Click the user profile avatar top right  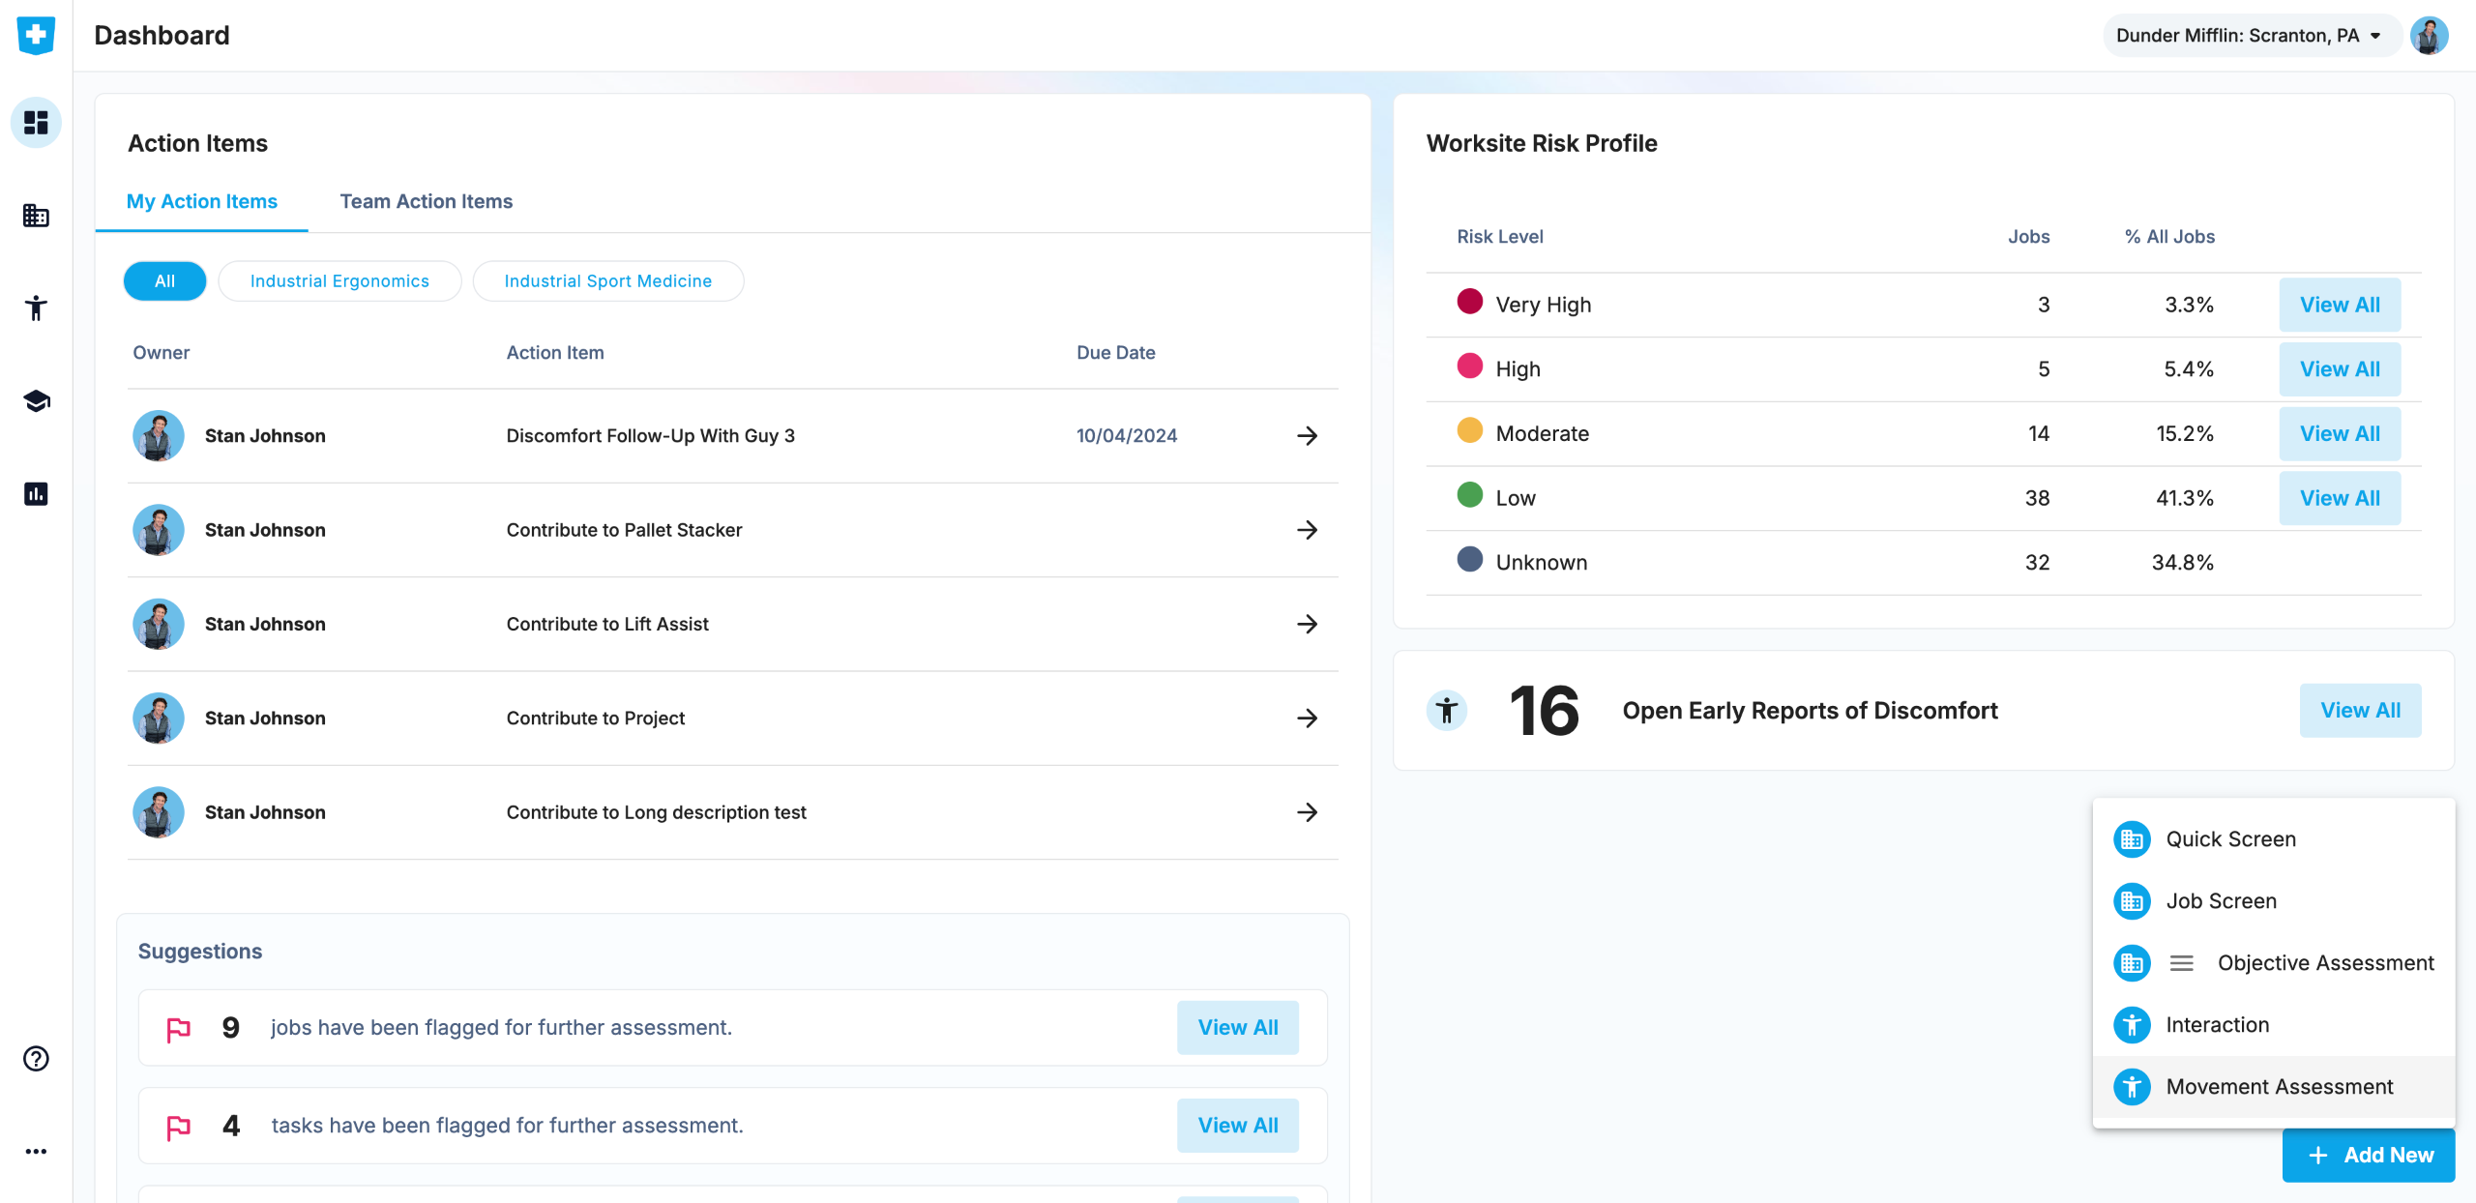(x=2429, y=36)
